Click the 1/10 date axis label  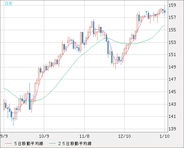[164, 136]
